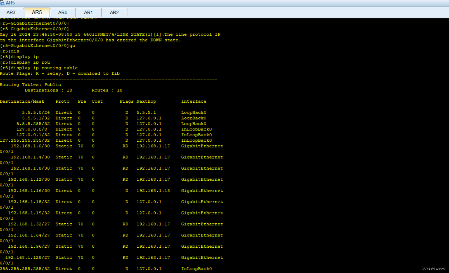Click the LoopBack0 interface in 5.5.5.0/24 row
The height and width of the screenshot is (273, 449).
pos(194,113)
